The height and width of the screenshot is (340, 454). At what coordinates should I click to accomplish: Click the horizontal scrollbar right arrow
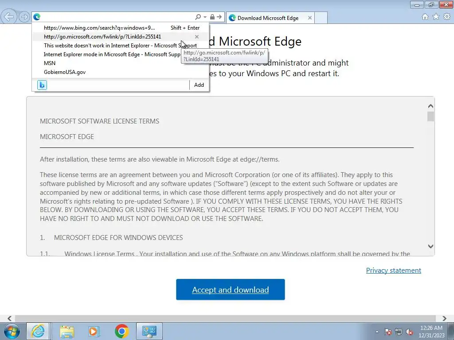pyautogui.click(x=444, y=318)
